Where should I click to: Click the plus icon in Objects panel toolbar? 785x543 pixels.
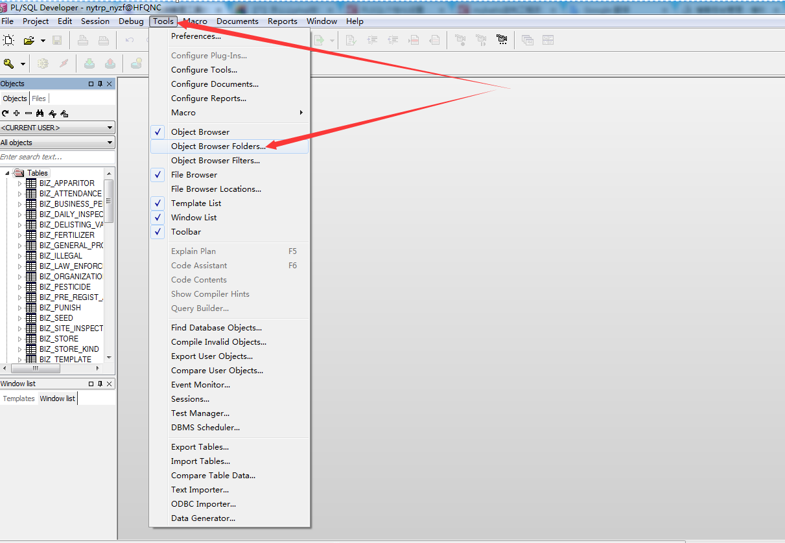tap(16, 113)
